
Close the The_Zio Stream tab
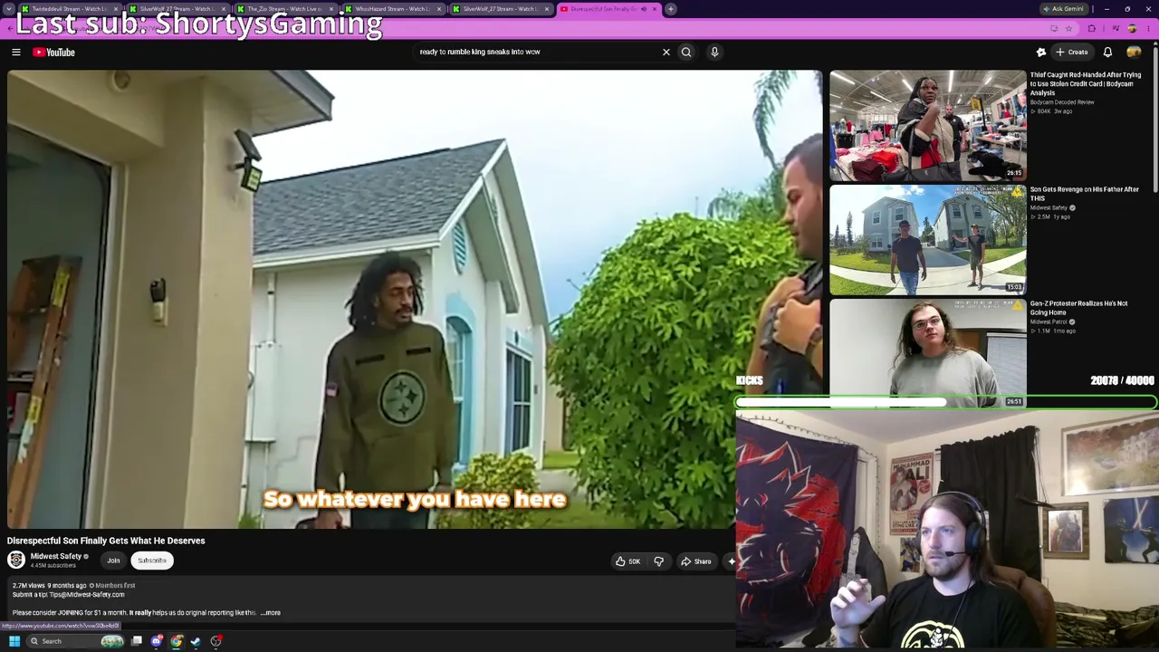click(x=331, y=9)
